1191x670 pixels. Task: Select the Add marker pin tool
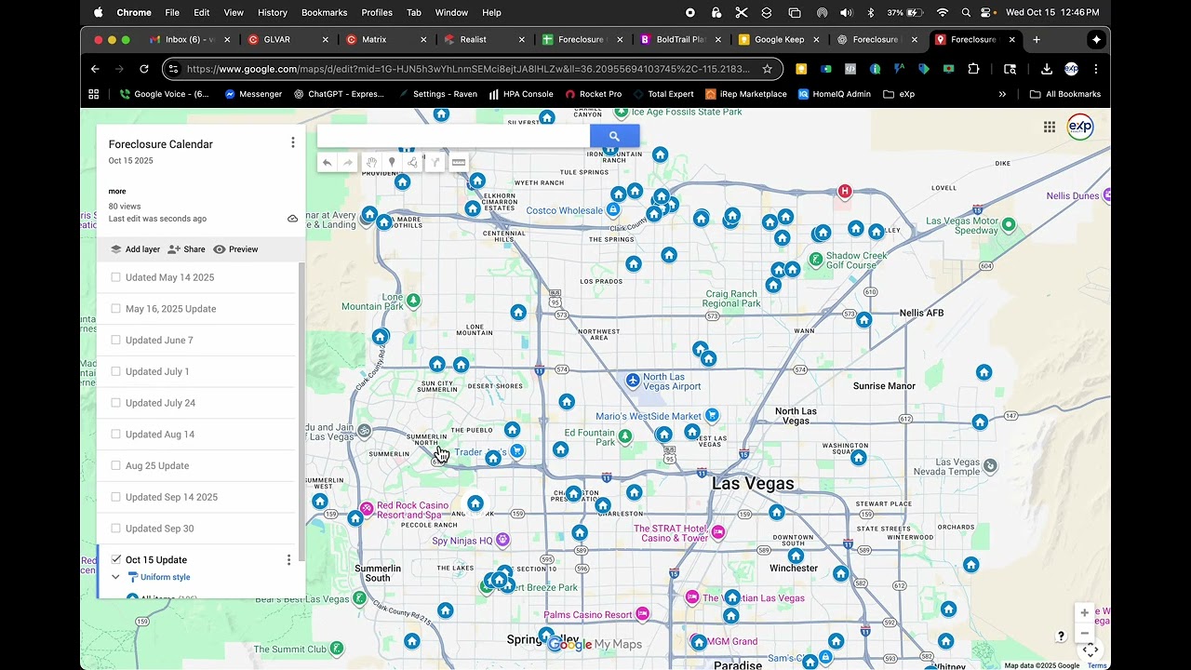(x=392, y=163)
